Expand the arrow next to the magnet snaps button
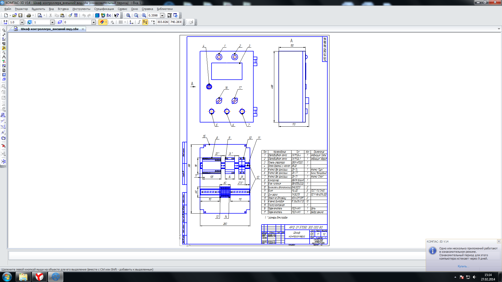502x282 pixels. tap(106, 22)
